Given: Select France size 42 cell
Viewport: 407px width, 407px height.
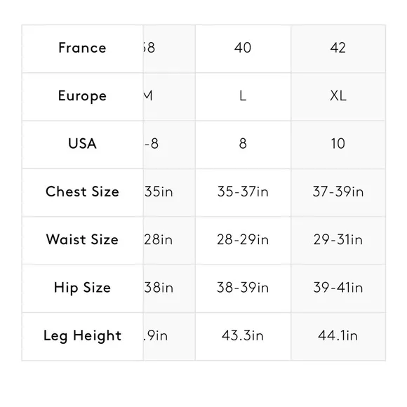Looking at the screenshot, I should [338, 49].
